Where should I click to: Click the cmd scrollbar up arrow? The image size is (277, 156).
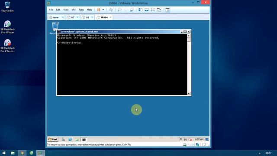point(189,36)
